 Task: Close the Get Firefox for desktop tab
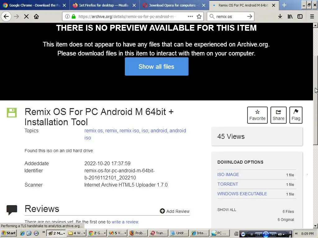(x=134, y=5)
